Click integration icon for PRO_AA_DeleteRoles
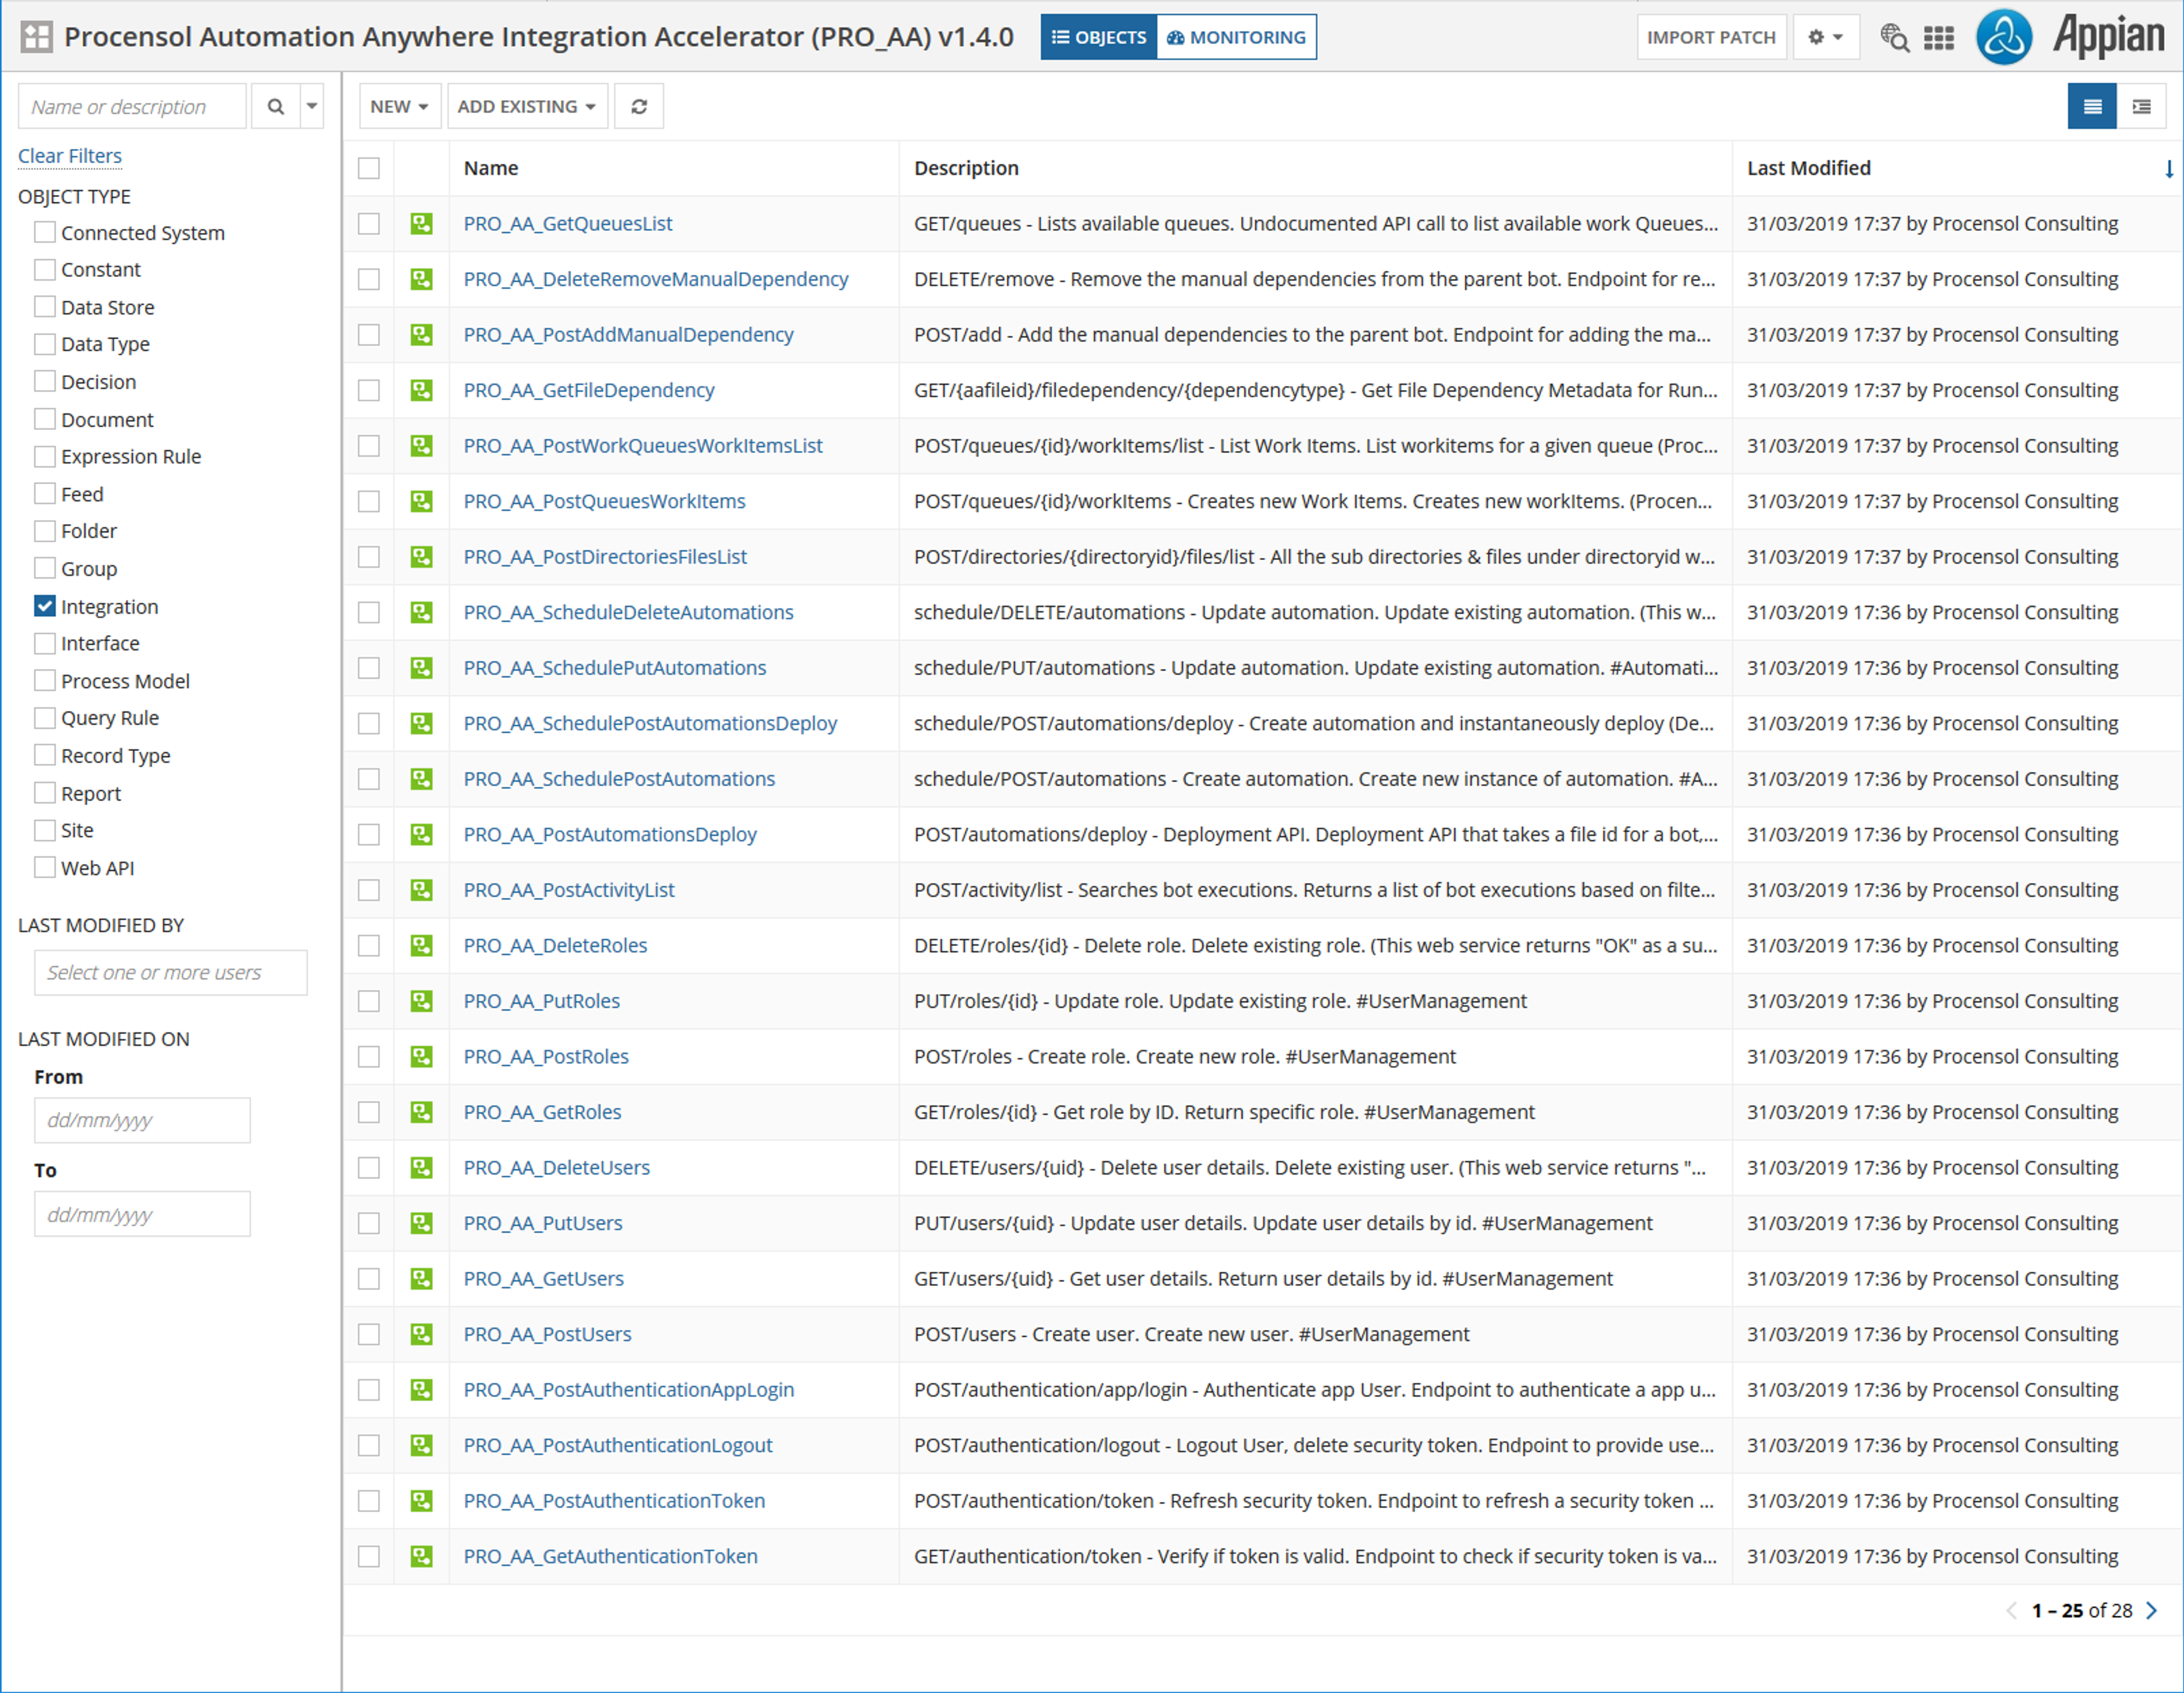Image resolution: width=2184 pixels, height=1693 pixels. click(x=422, y=945)
